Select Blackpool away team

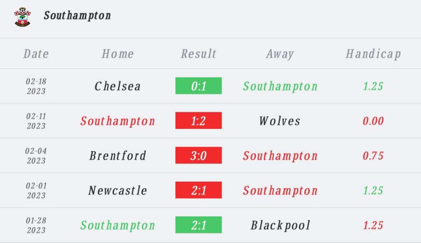(280, 226)
